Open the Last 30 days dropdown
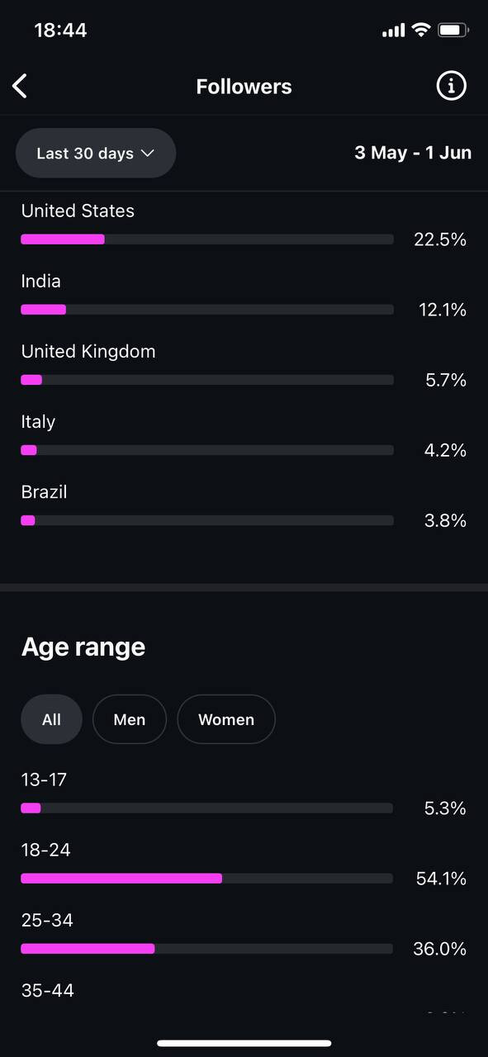This screenshot has width=488, height=1057. click(96, 153)
